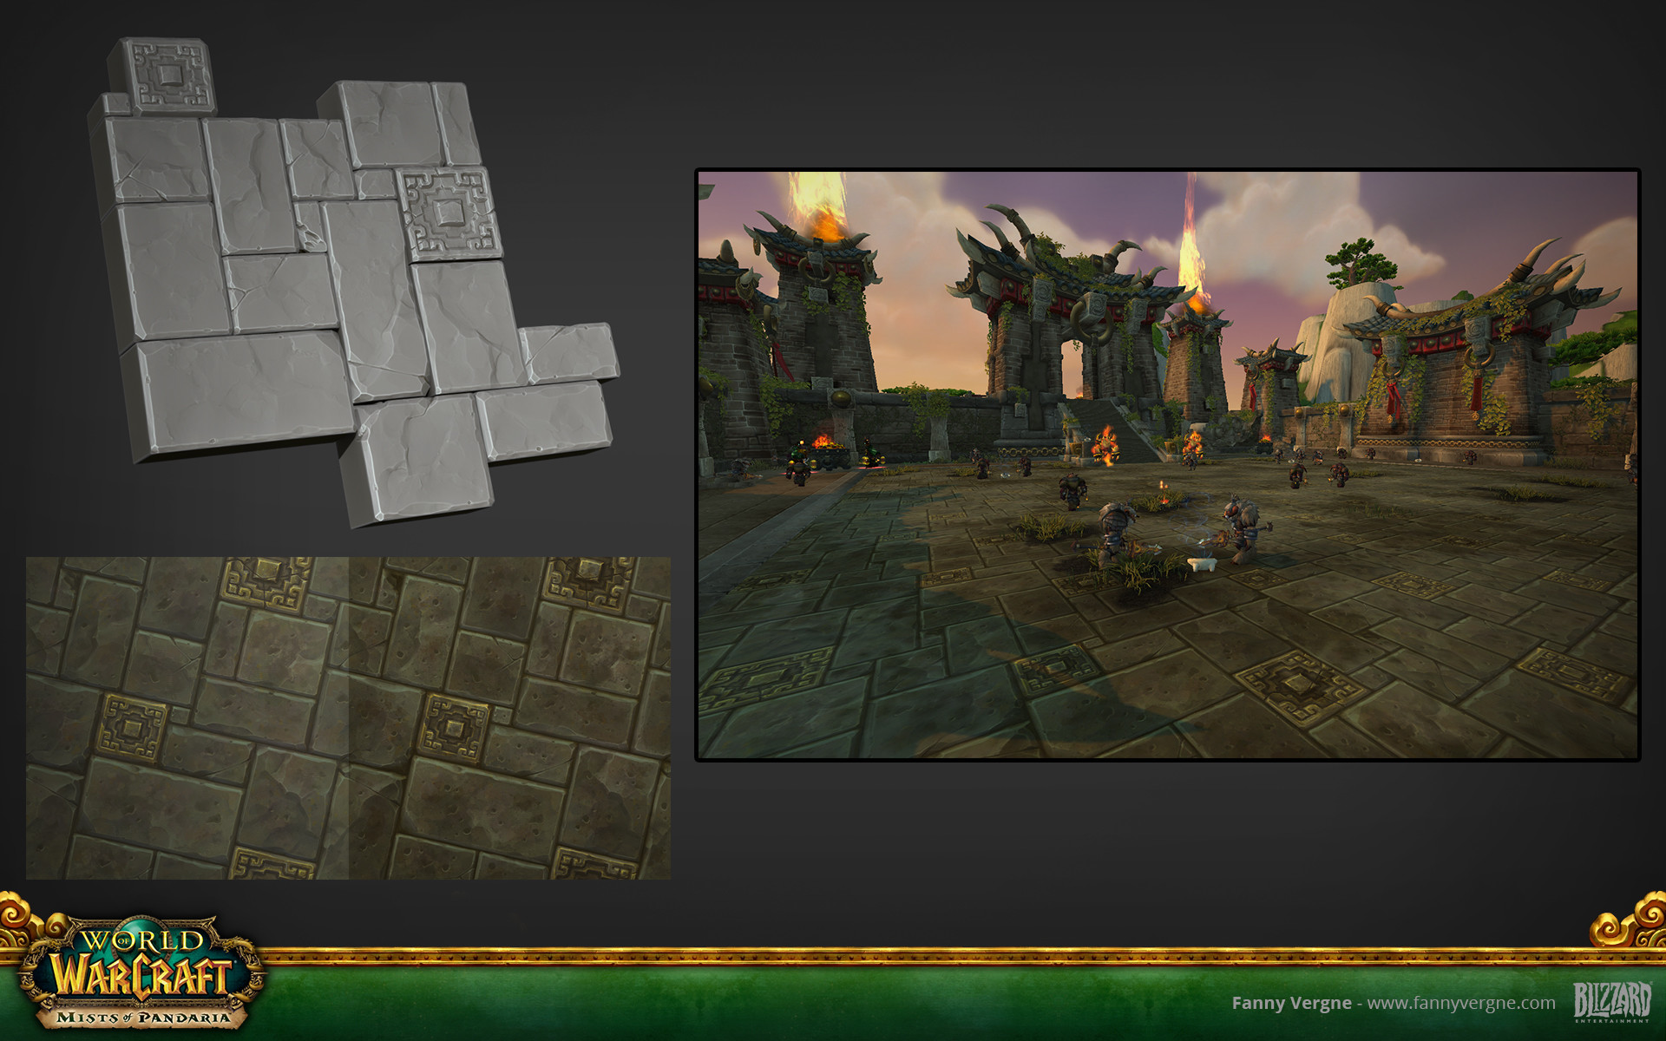Click the Fanny Vergne author name
Viewport: 1666px width, 1041px height.
coord(1291,1003)
